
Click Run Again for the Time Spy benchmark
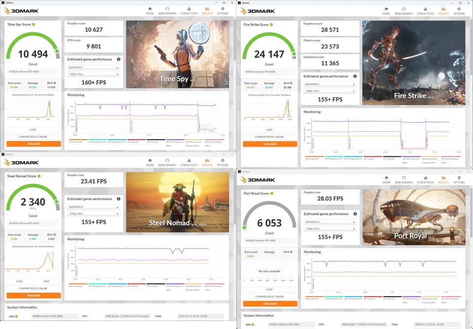34,144
